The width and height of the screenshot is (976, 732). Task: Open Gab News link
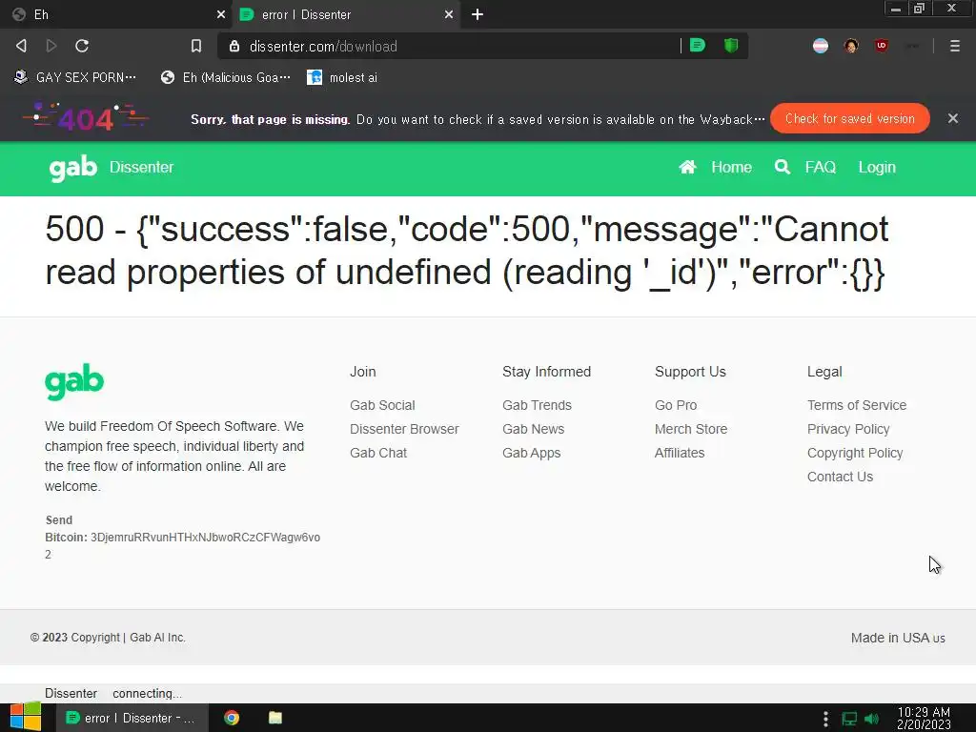533,429
